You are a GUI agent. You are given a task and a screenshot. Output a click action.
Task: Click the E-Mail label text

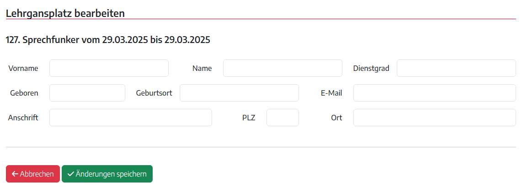(x=331, y=93)
